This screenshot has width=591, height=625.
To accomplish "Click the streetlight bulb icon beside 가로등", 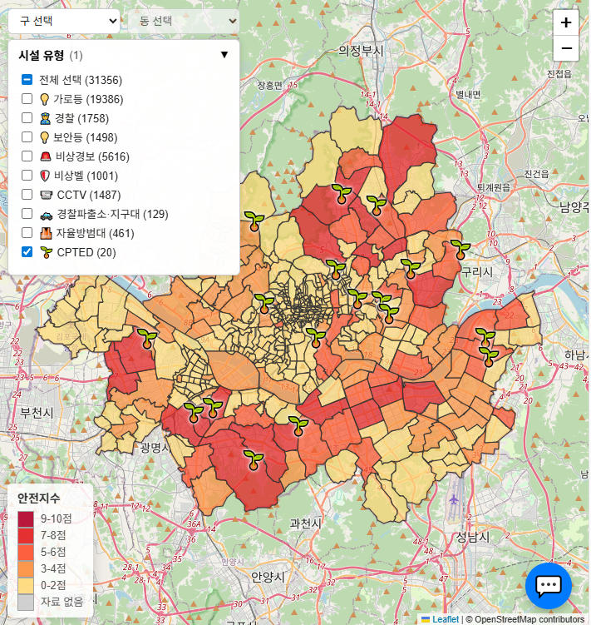I will click(45, 99).
